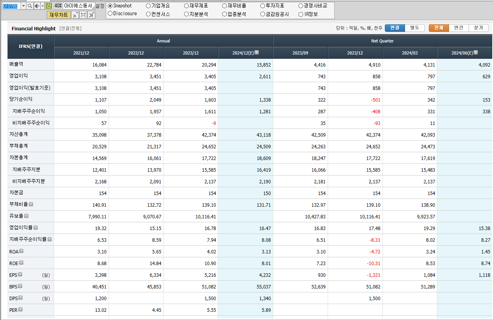The width and height of the screenshot is (493, 320).
Task: Select the Disclosure radio button
Action: point(110,14)
